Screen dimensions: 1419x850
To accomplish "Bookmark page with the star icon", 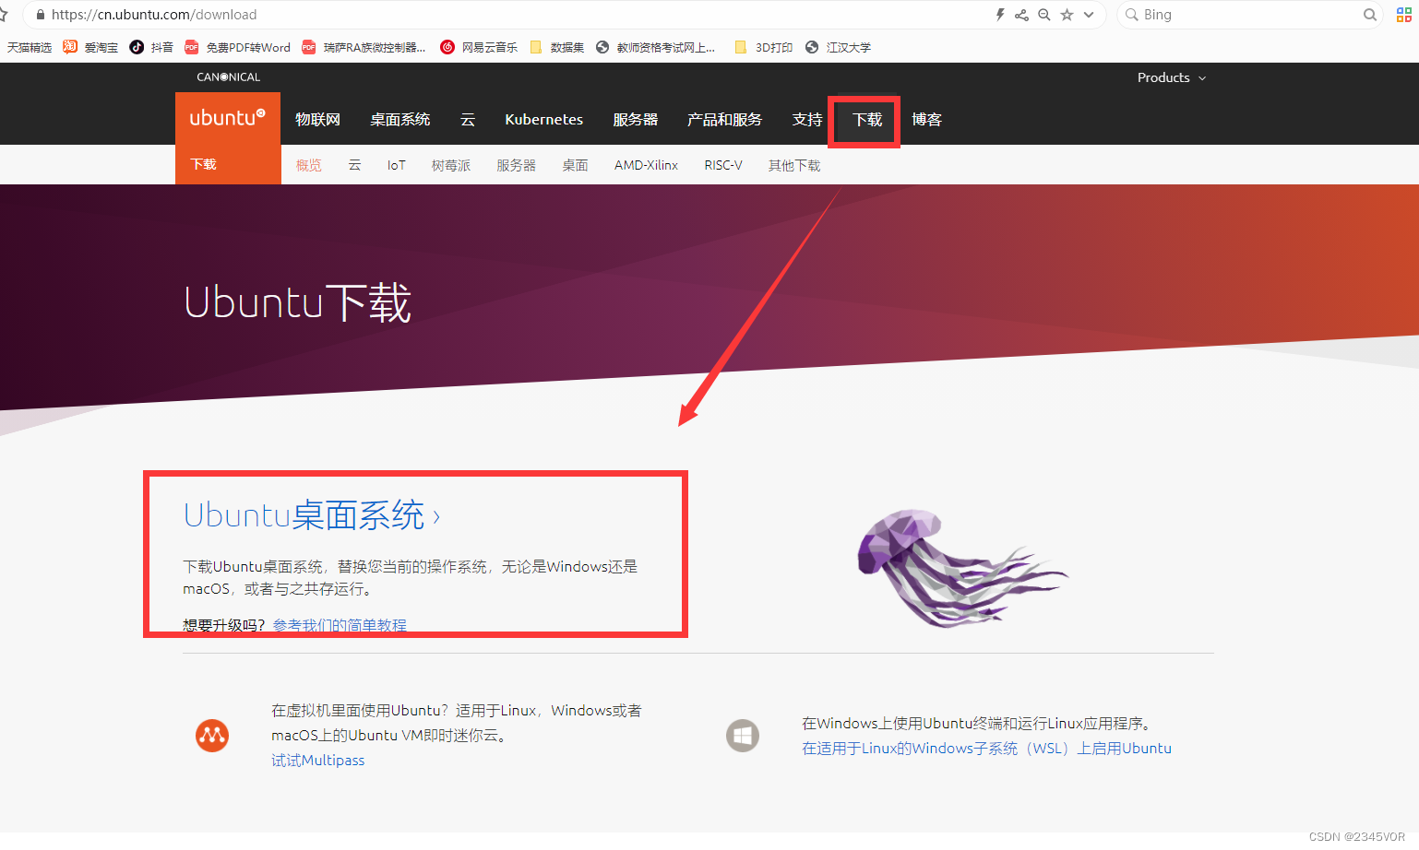I will pyautogui.click(x=1067, y=15).
